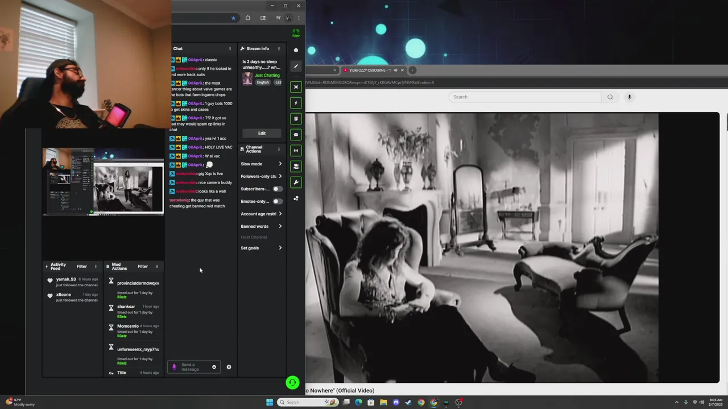728x409 pixels.
Task: Toggle Subscribers-only chat switch
Action: coord(277,189)
